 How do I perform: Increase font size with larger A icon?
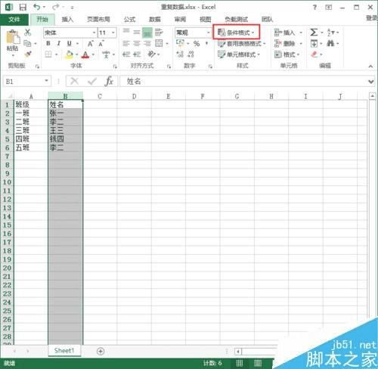tap(91, 44)
